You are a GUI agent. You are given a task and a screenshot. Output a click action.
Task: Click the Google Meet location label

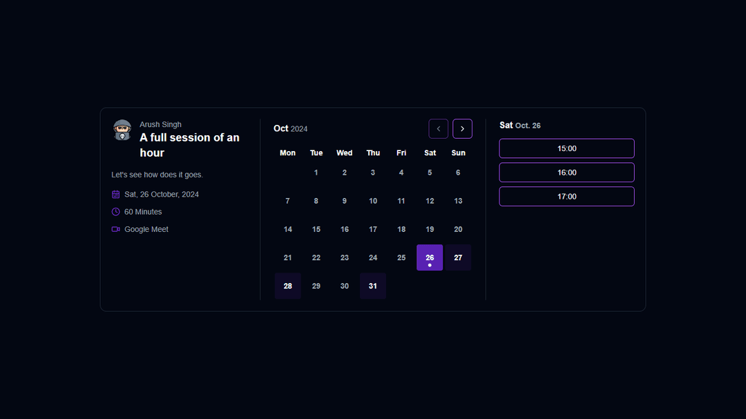(x=146, y=229)
